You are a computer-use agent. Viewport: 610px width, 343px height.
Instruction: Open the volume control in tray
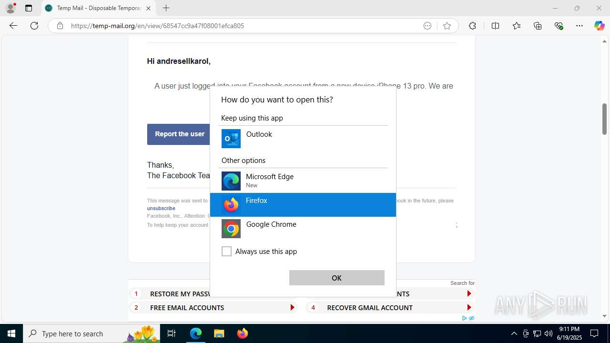[549, 333]
